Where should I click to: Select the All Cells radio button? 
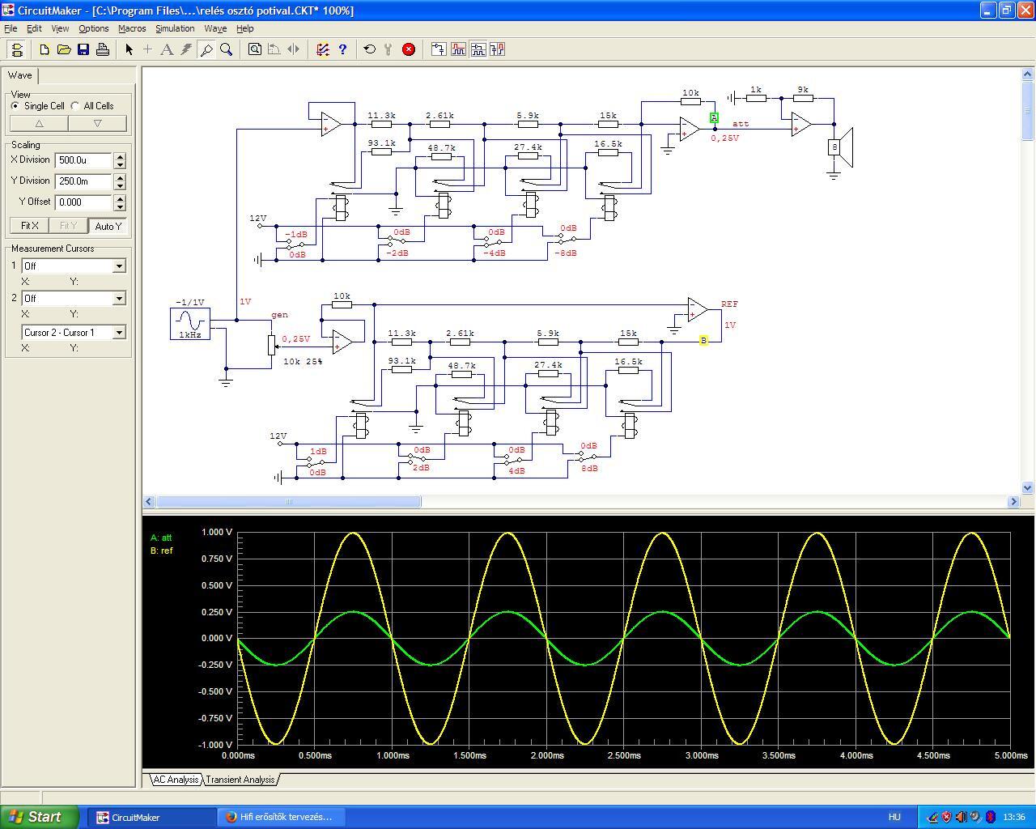[x=75, y=106]
